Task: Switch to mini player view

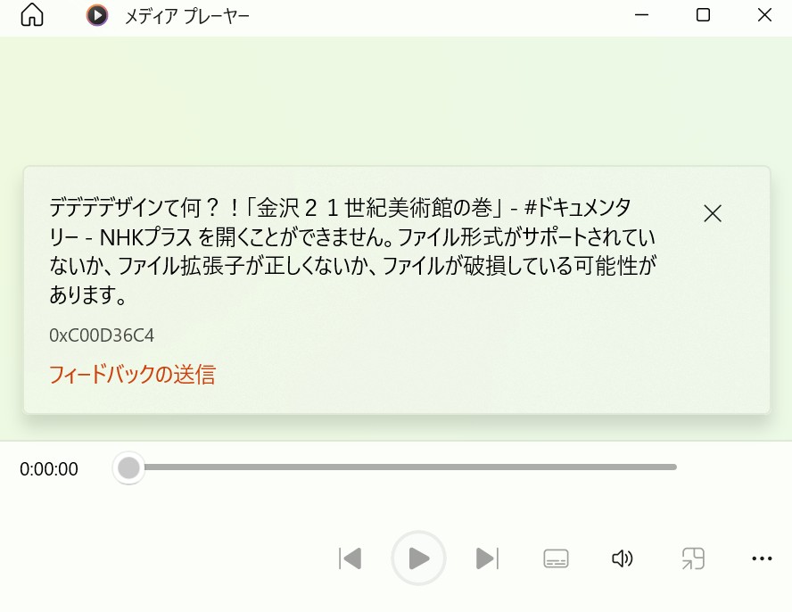Action: tap(693, 558)
